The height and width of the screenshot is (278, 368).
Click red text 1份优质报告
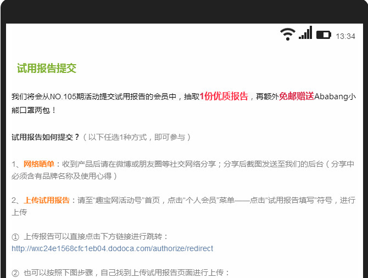[x=224, y=96]
